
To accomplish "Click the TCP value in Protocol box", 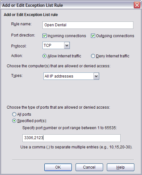I will click(x=48, y=46).
